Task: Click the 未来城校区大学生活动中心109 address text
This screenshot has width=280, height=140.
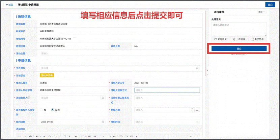Action: 55,38
